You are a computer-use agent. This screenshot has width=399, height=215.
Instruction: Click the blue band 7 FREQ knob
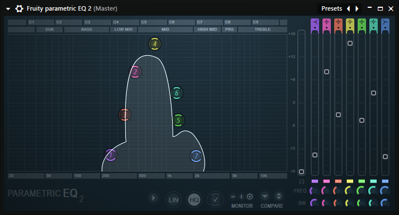(384, 190)
